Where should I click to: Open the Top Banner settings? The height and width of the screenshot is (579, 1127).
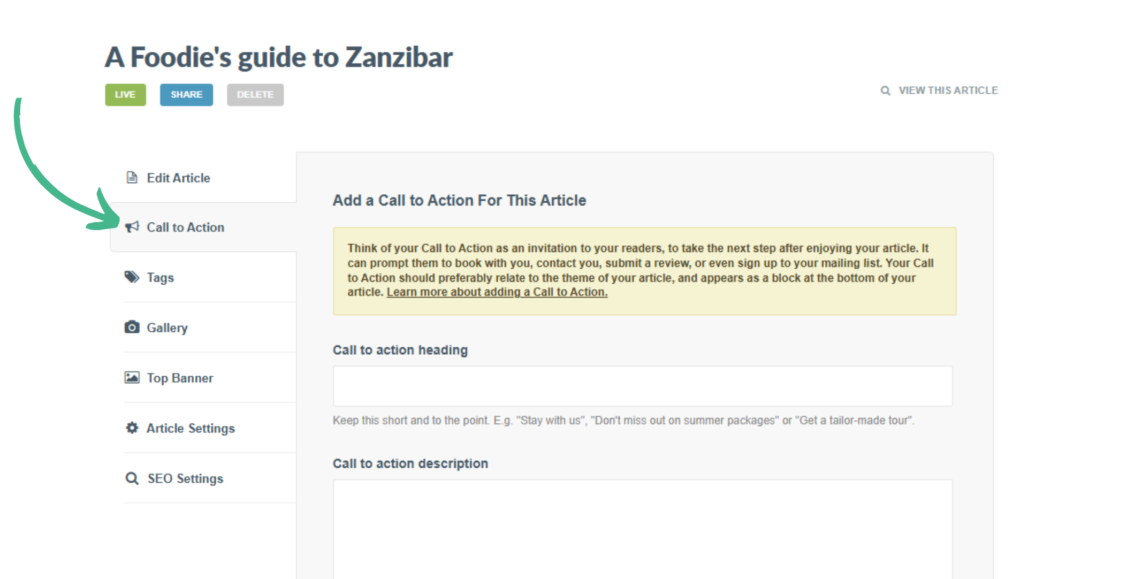(x=180, y=378)
